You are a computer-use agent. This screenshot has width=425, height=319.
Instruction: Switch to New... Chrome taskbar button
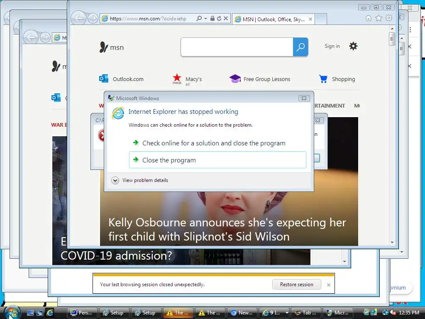(x=242, y=313)
